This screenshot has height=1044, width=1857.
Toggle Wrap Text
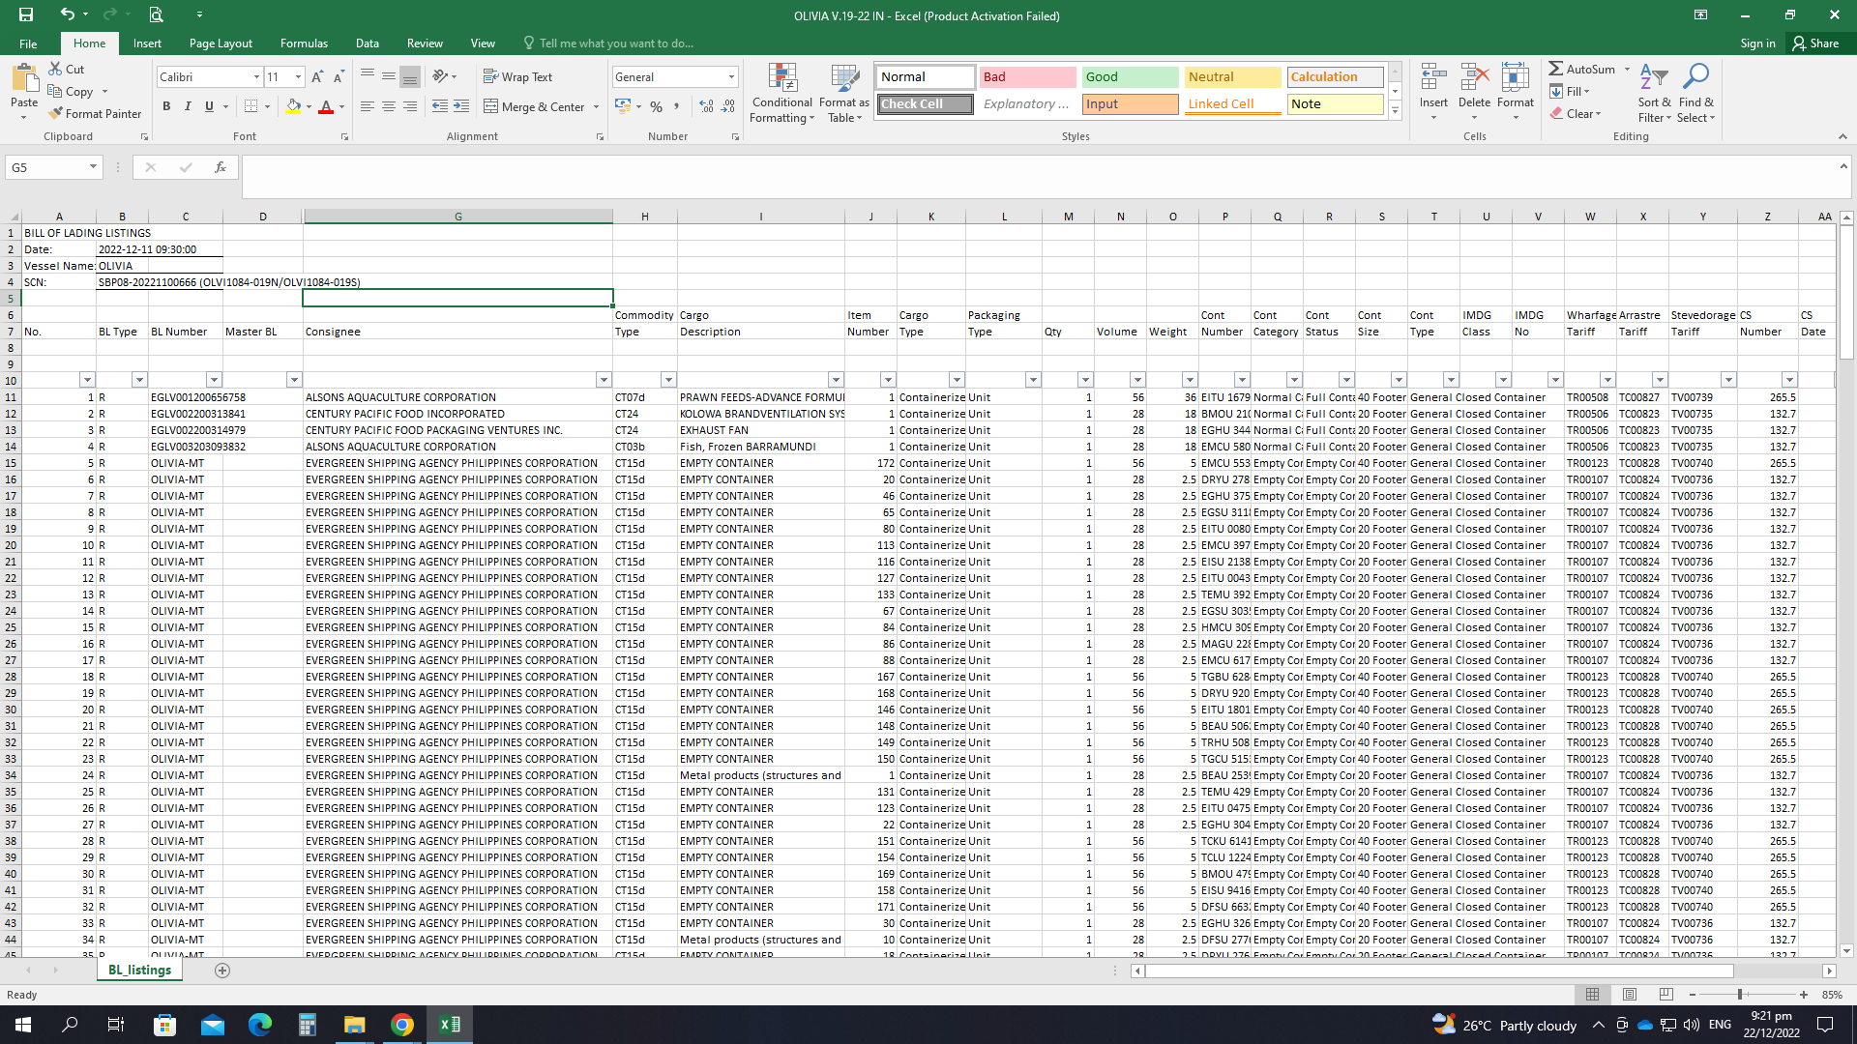[517, 76]
